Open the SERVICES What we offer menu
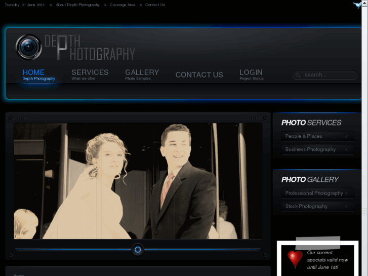The width and height of the screenshot is (368, 276). 90,74
